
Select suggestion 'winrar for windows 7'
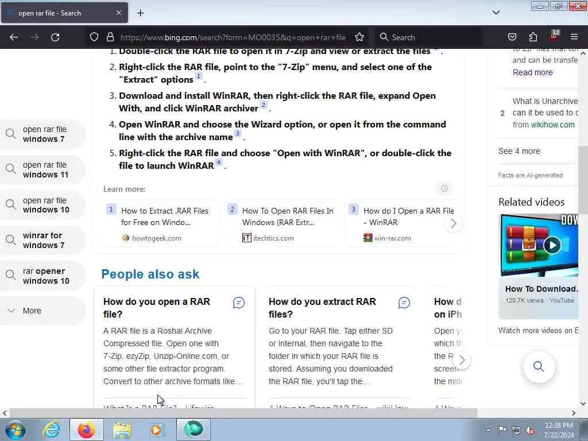pos(42,240)
